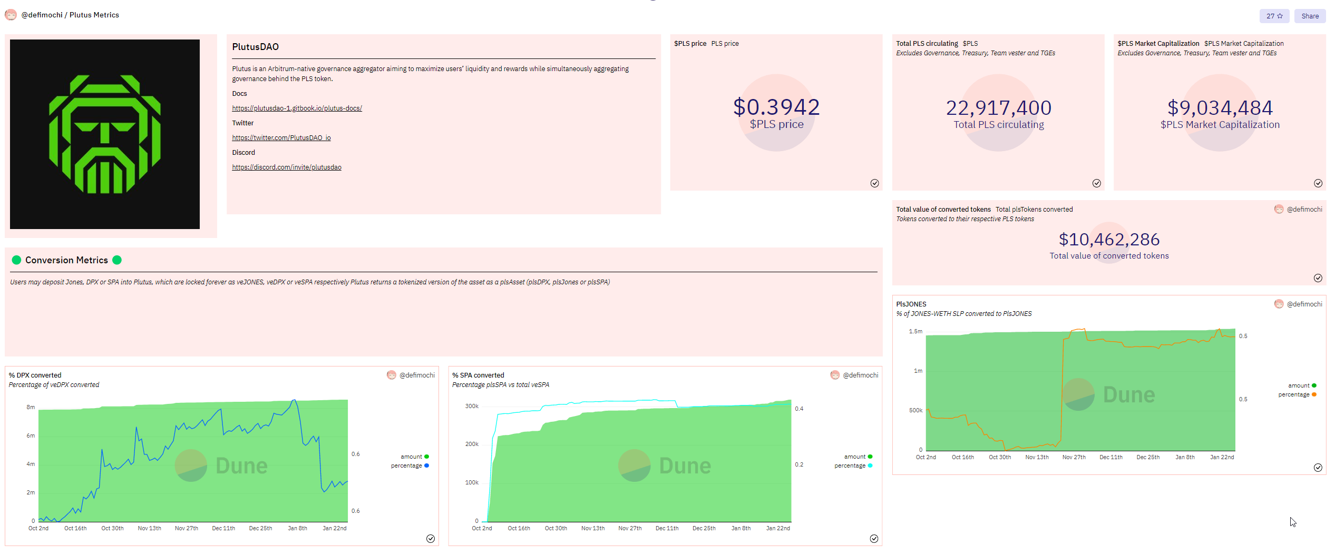Click '8m' axis label in DPX chart
This screenshot has width=1335, height=555.
click(x=31, y=408)
